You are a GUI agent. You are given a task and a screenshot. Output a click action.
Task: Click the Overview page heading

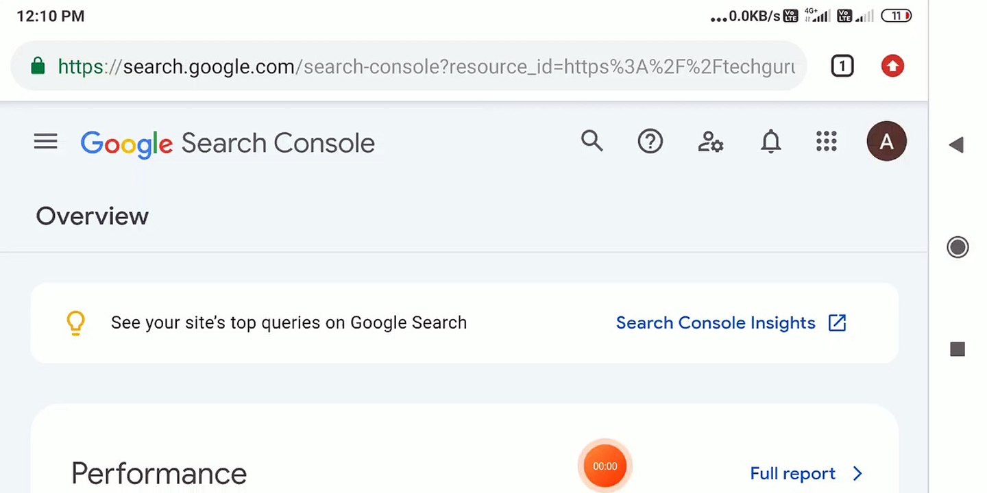(x=92, y=216)
